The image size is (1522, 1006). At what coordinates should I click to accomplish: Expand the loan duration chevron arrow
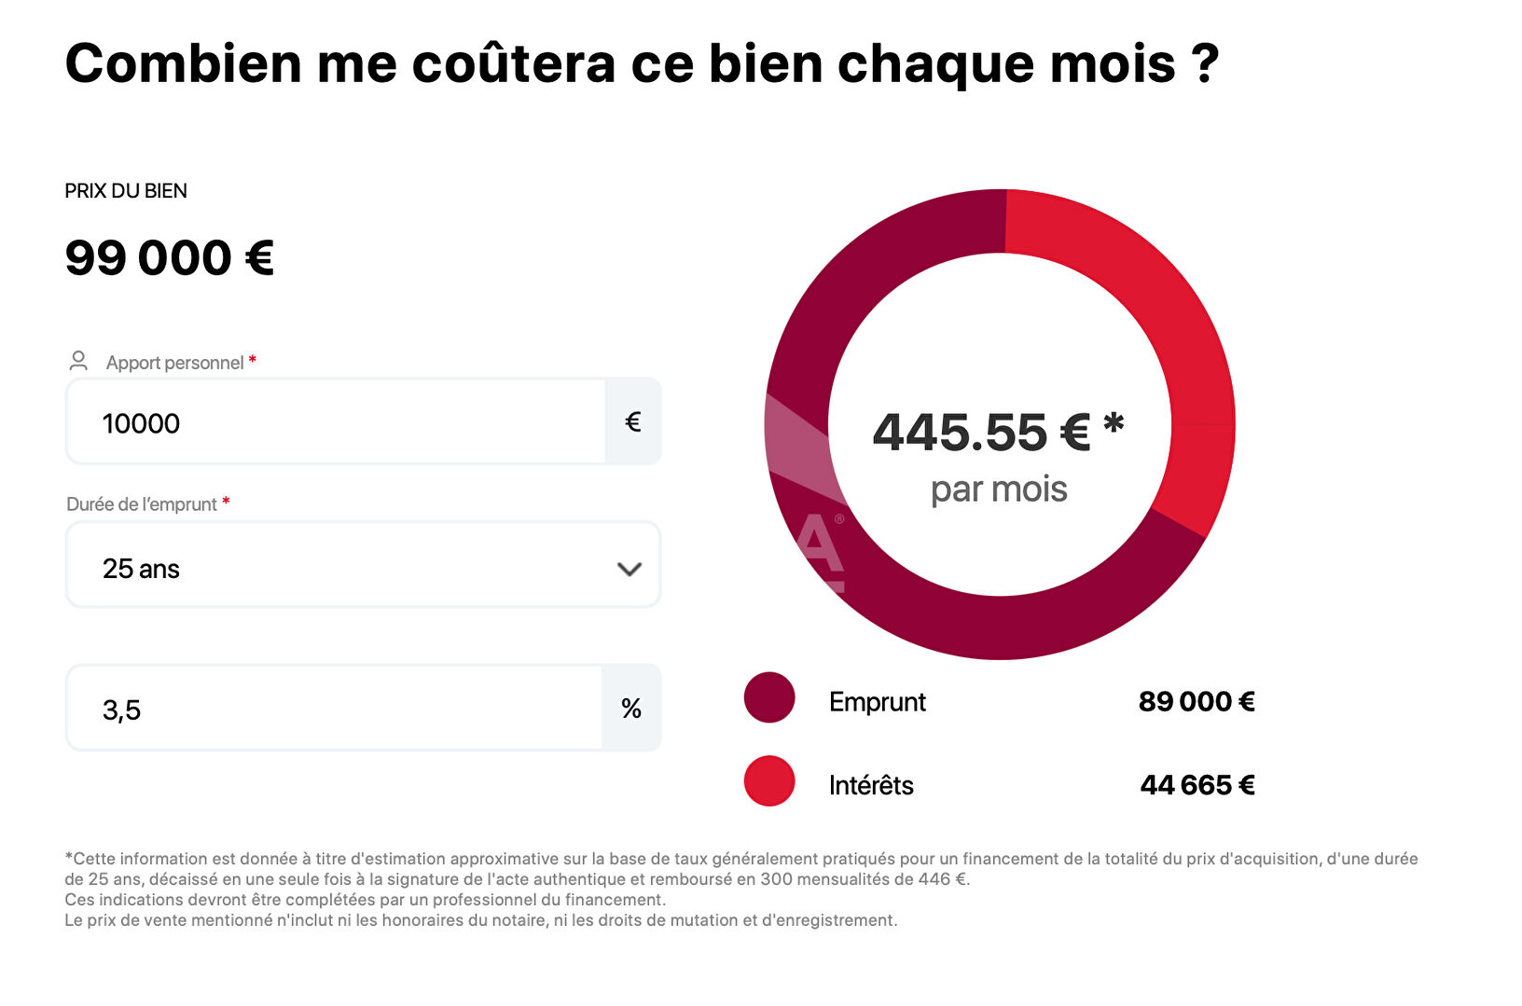pyautogui.click(x=630, y=569)
